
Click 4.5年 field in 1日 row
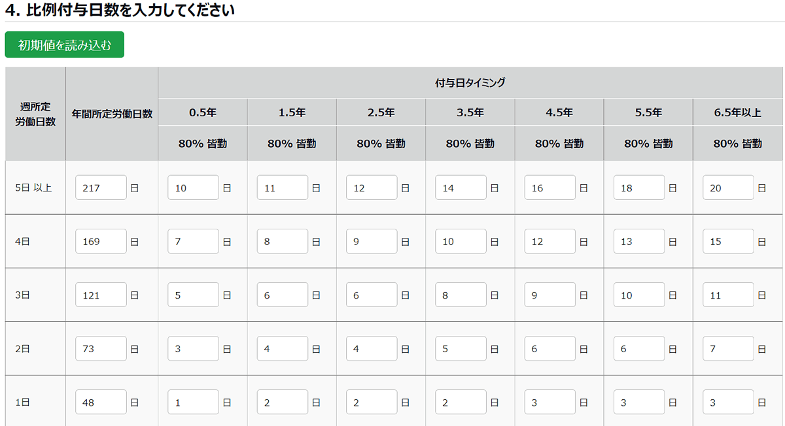[x=550, y=402]
